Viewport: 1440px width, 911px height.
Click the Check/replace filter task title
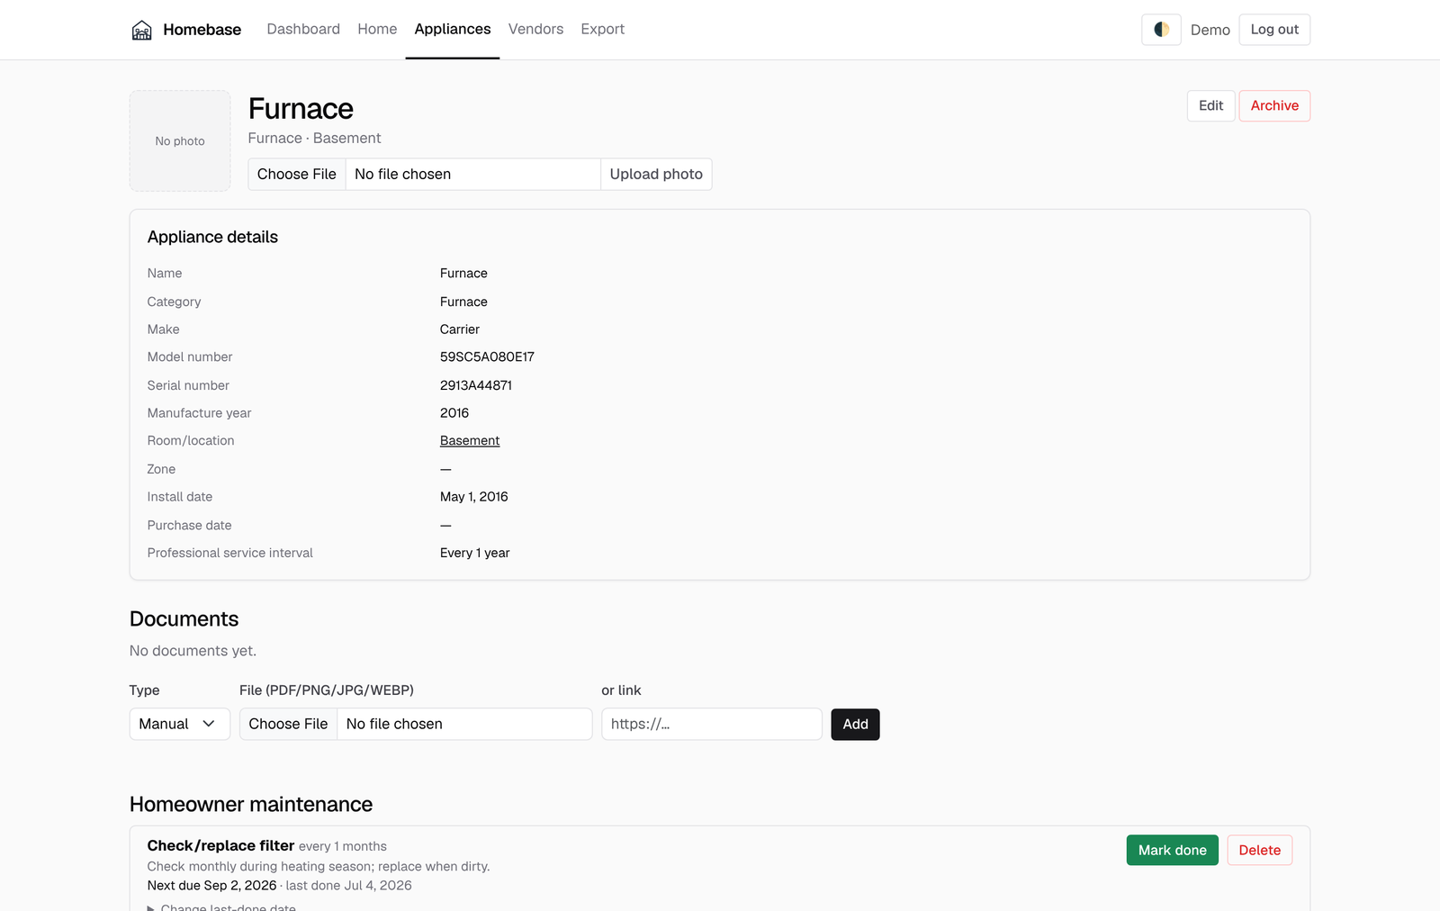(220, 846)
